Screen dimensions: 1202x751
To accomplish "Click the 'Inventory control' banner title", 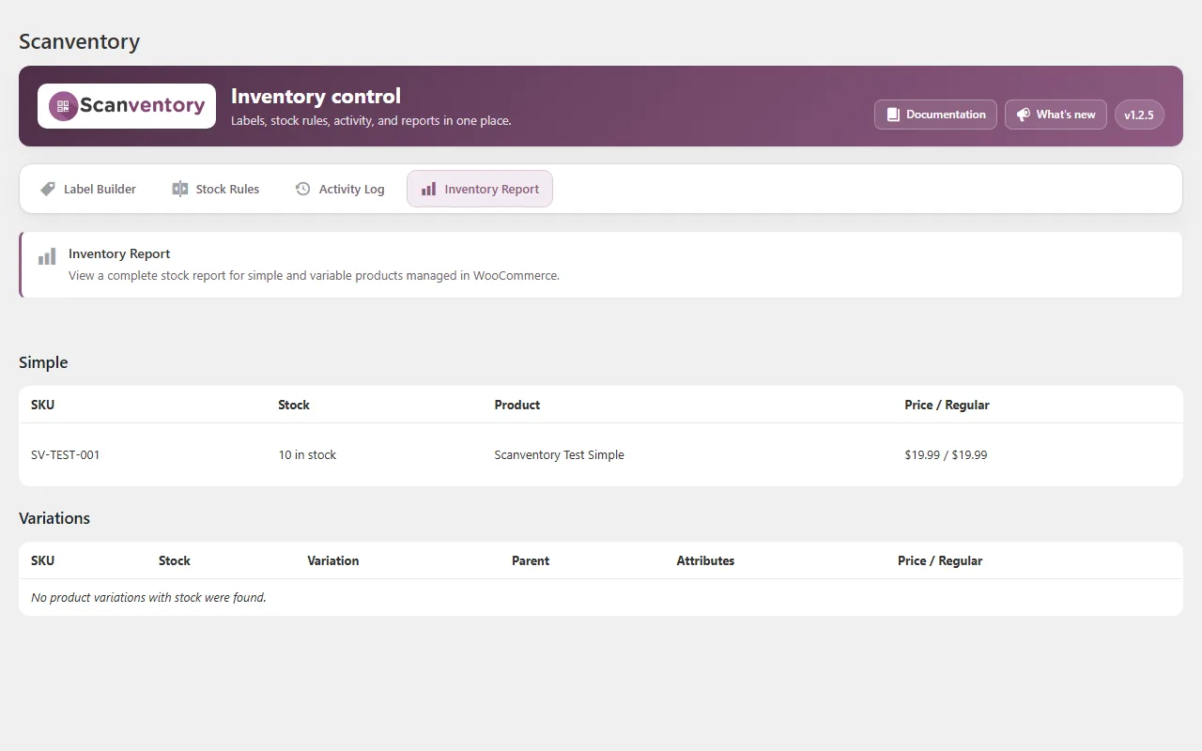I will click(316, 97).
